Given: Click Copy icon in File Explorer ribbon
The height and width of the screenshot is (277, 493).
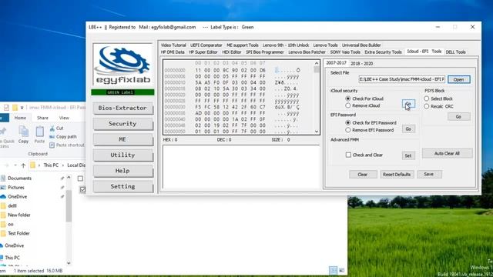Looking at the screenshot, I should pos(24,132).
